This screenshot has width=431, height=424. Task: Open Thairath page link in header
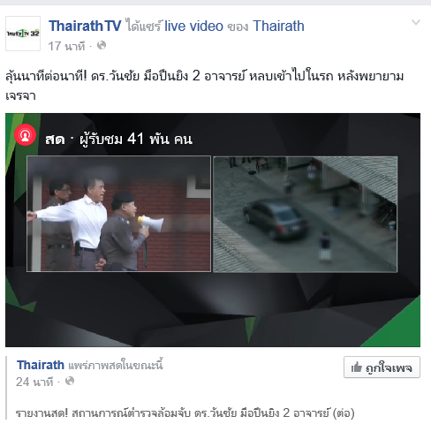tap(278, 26)
